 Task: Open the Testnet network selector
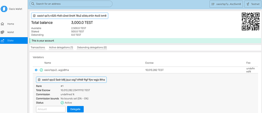[253, 4]
